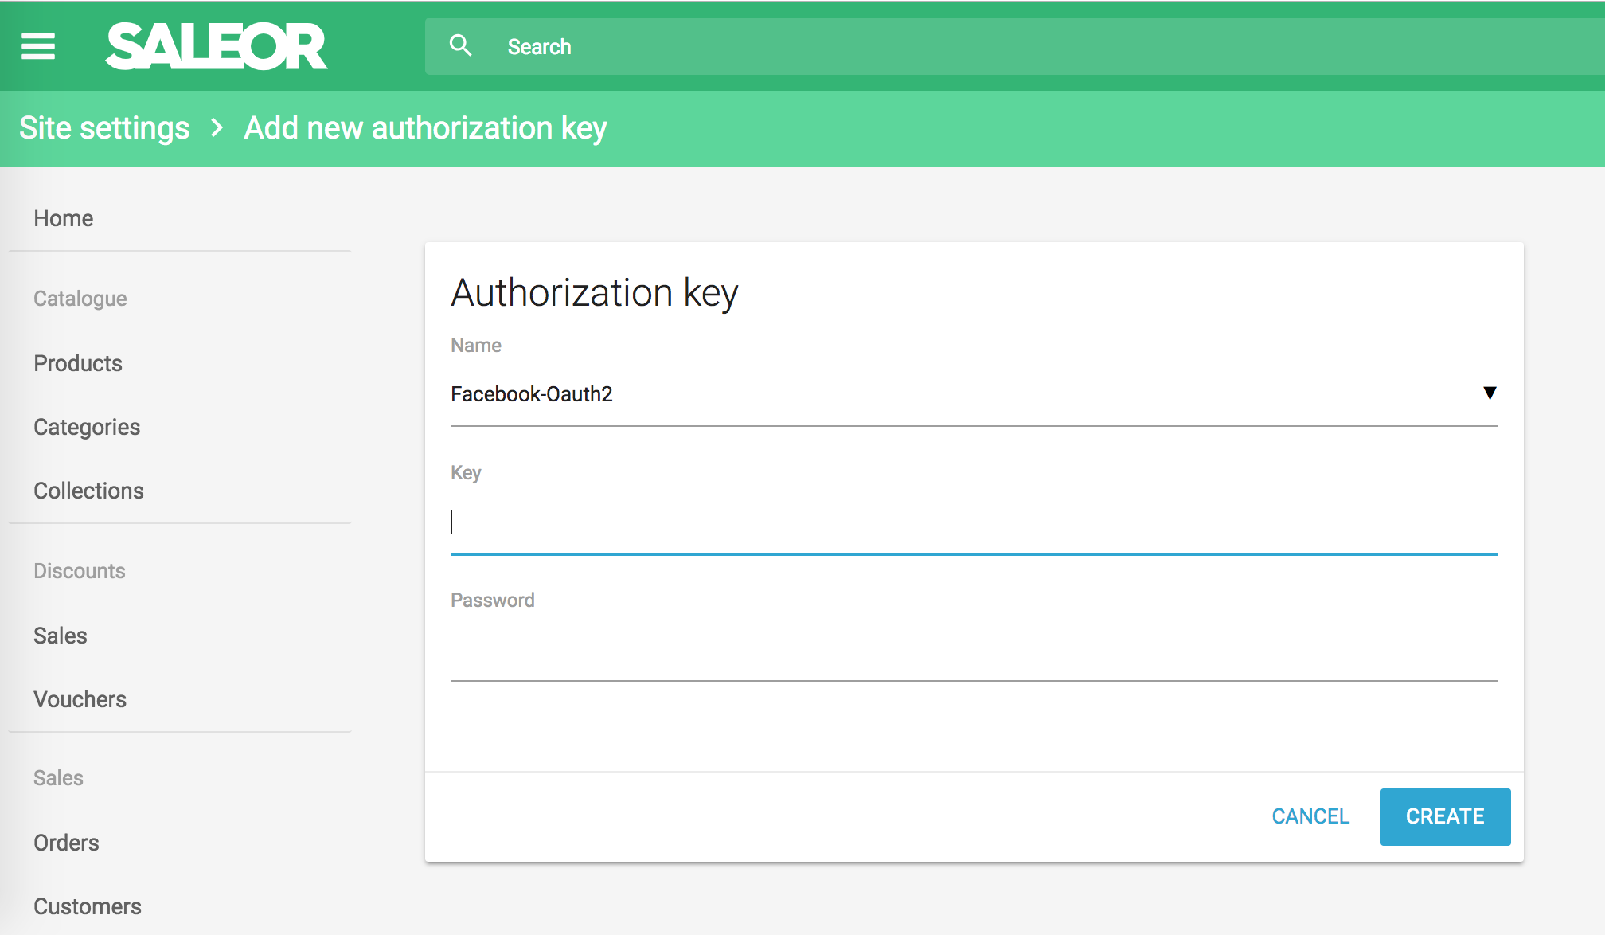Viewport: 1605px width, 935px height.
Task: Open the hamburger navigation menu
Action: coord(38,46)
